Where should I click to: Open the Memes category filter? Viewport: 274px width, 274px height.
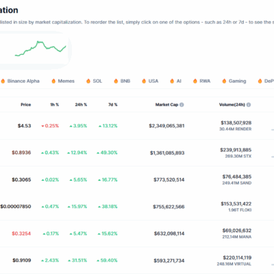[x=63, y=81]
